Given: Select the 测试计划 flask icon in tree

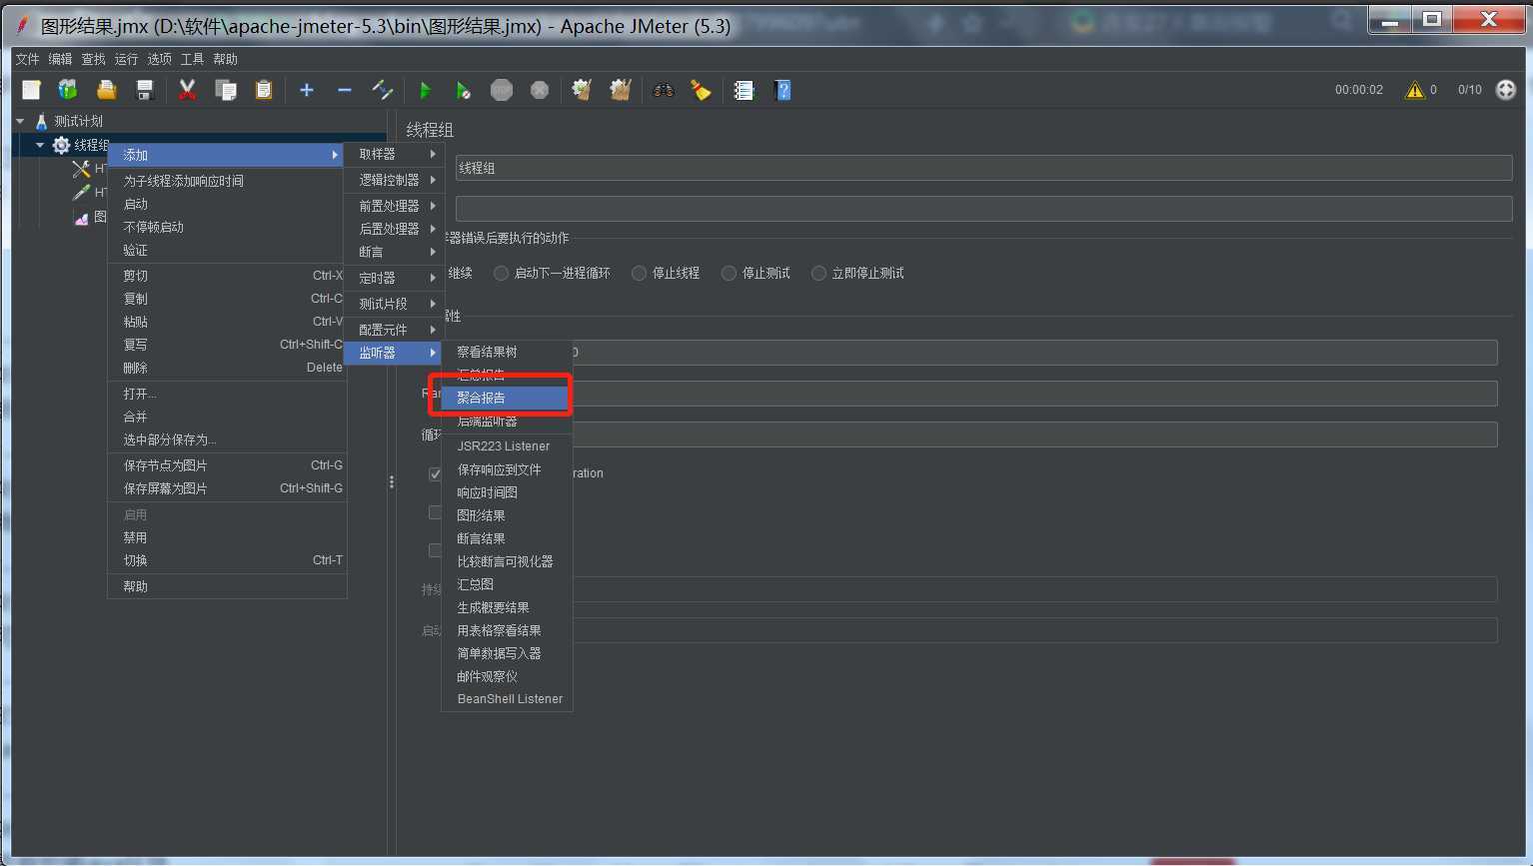Looking at the screenshot, I should point(41,121).
